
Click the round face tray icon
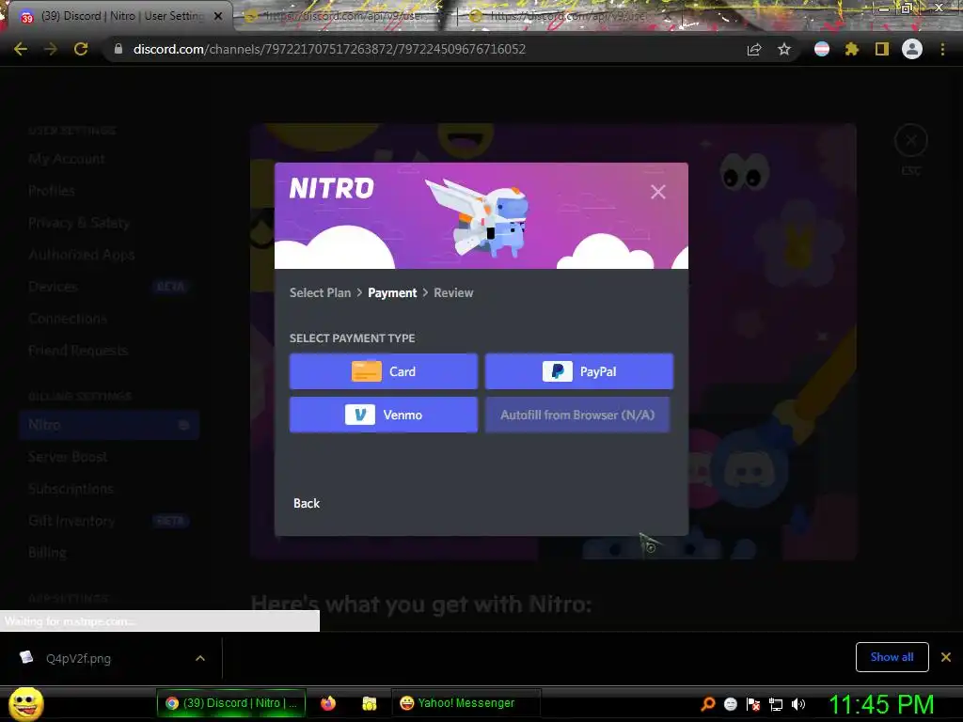[x=730, y=704]
